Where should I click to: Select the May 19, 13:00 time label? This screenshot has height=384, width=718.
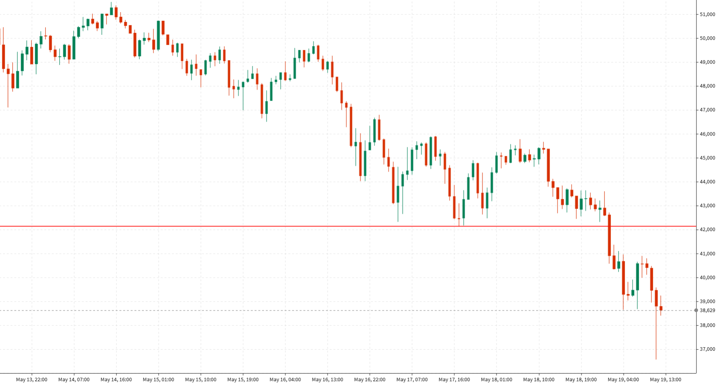pyautogui.click(x=666, y=380)
